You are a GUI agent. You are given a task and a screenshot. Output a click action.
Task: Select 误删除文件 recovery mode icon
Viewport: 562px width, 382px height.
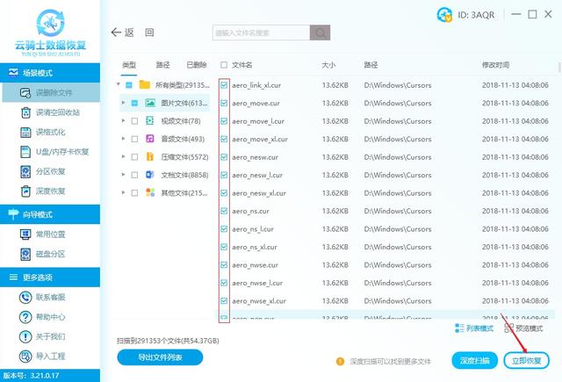pyautogui.click(x=25, y=93)
